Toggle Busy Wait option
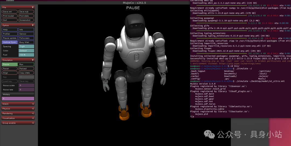Image resolution: width=291 pixels, height=146 pixels. [26, 42]
